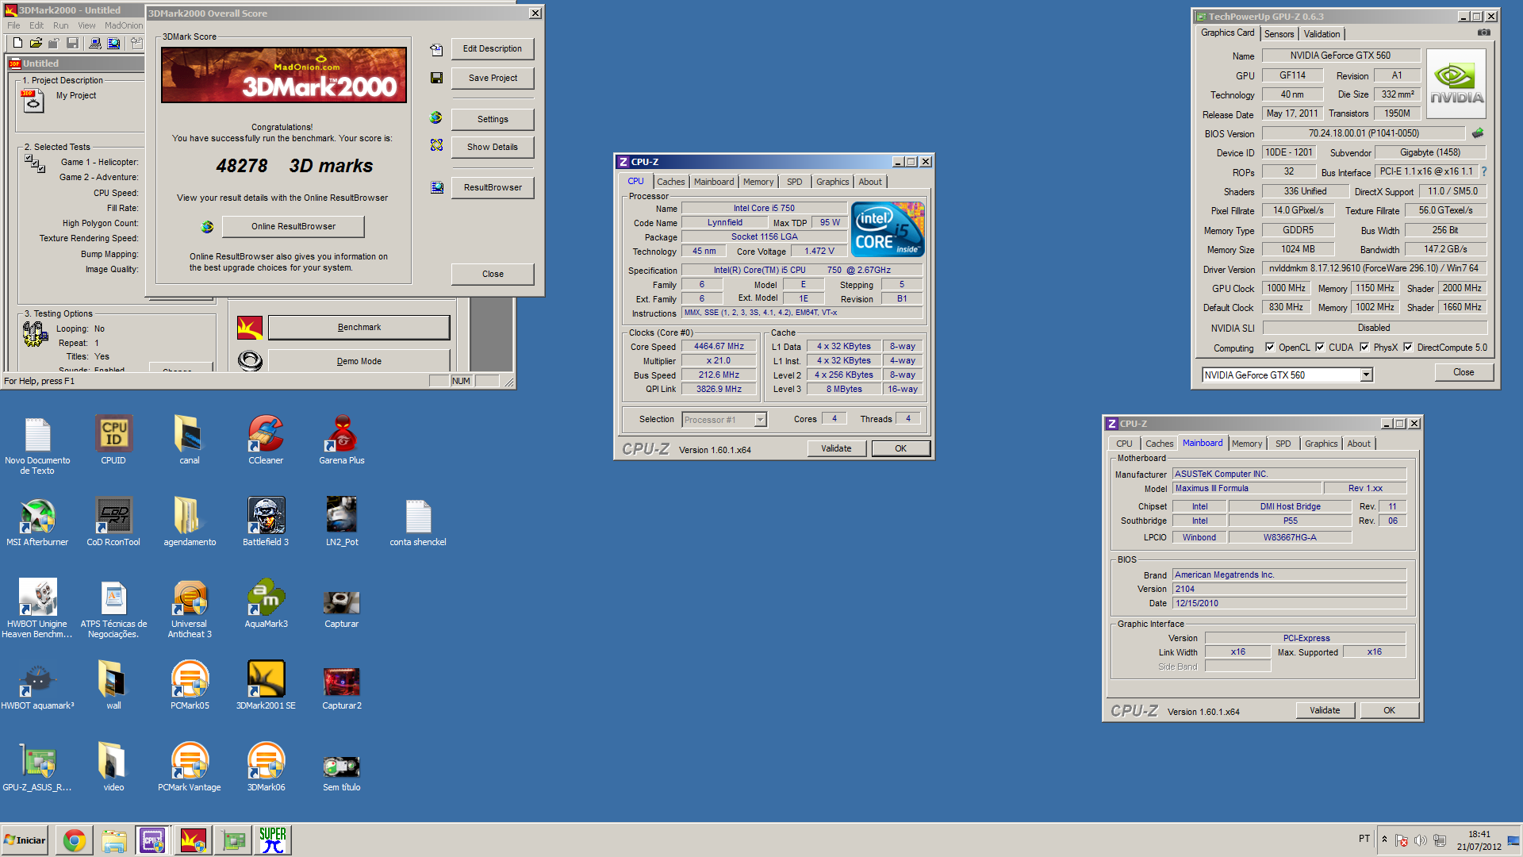The width and height of the screenshot is (1523, 857).
Task: Open the CCleaner desktop icon
Action: pyautogui.click(x=266, y=440)
